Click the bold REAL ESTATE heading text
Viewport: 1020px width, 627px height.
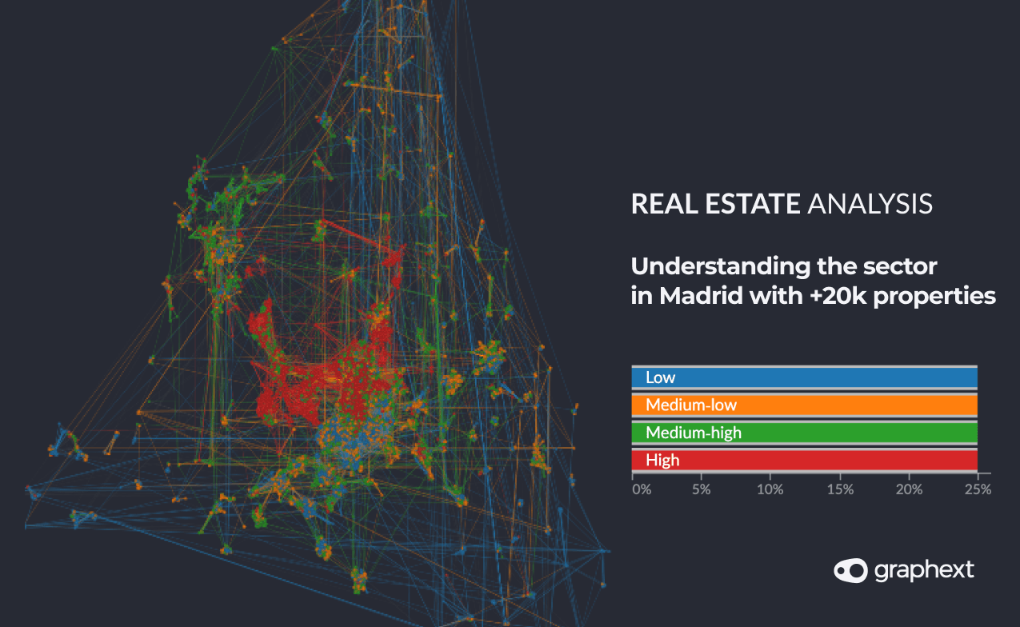pos(715,204)
